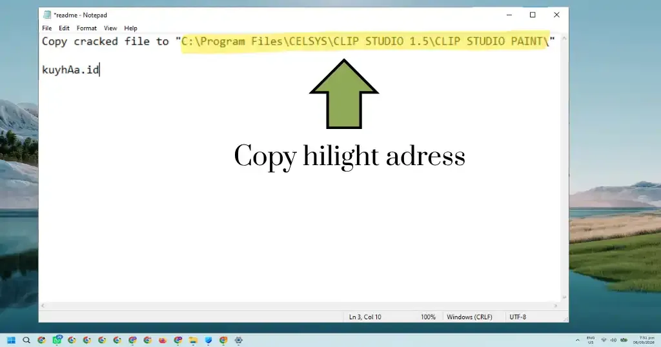Click the battery tray icon
Screen dimensions: 661x347
pos(624,341)
